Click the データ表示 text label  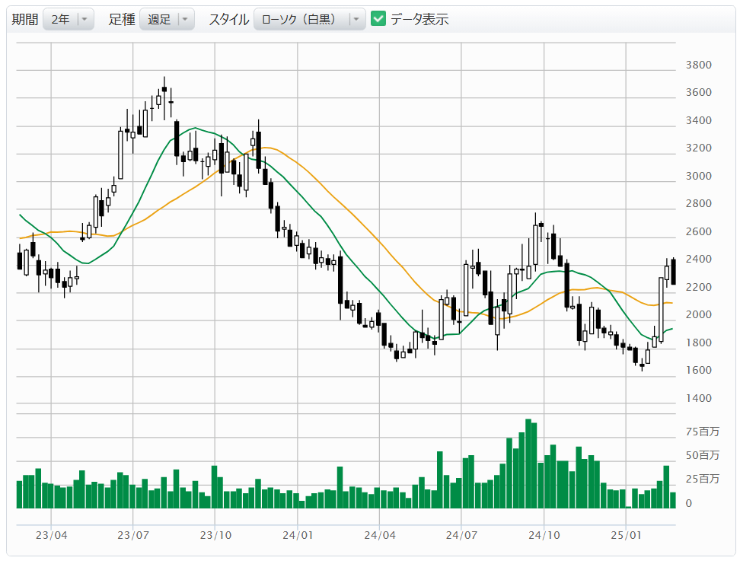[x=419, y=20]
